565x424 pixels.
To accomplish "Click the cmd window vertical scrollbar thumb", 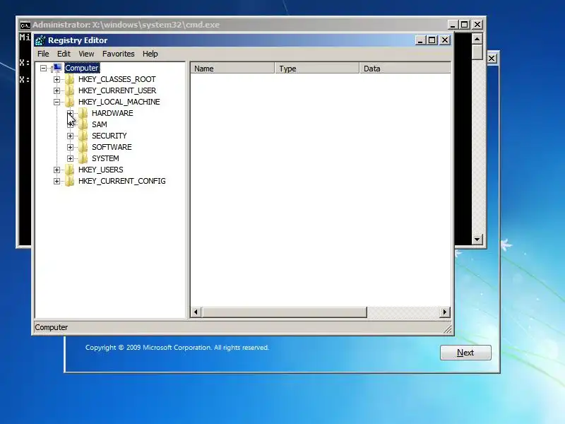I will click(477, 52).
